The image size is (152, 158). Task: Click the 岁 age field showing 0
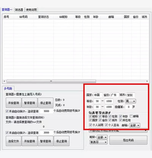(129, 107)
